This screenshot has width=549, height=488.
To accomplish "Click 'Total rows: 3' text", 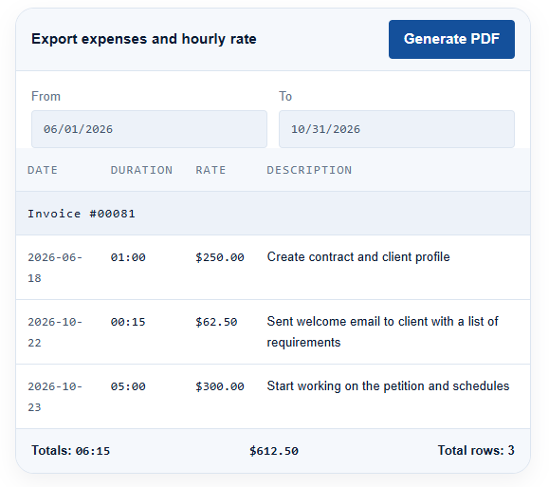I will pyautogui.click(x=476, y=450).
